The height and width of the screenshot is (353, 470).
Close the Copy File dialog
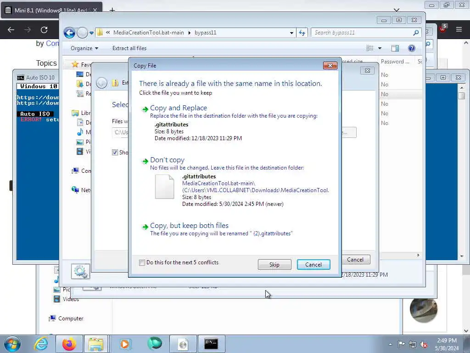pyautogui.click(x=330, y=65)
